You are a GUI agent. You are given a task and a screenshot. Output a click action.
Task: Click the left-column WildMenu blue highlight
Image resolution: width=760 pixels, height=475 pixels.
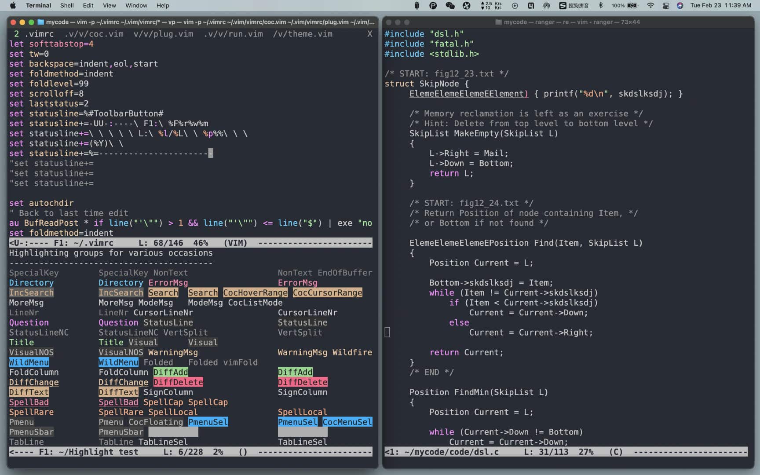29,362
